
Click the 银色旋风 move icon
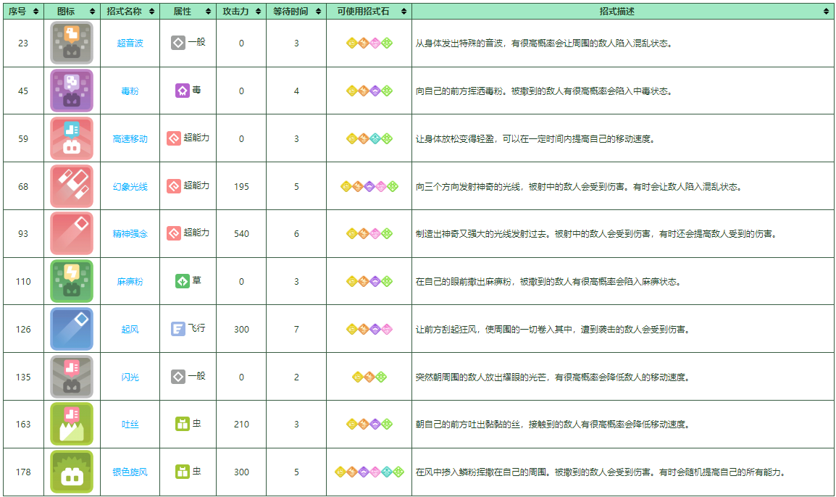[x=72, y=472]
